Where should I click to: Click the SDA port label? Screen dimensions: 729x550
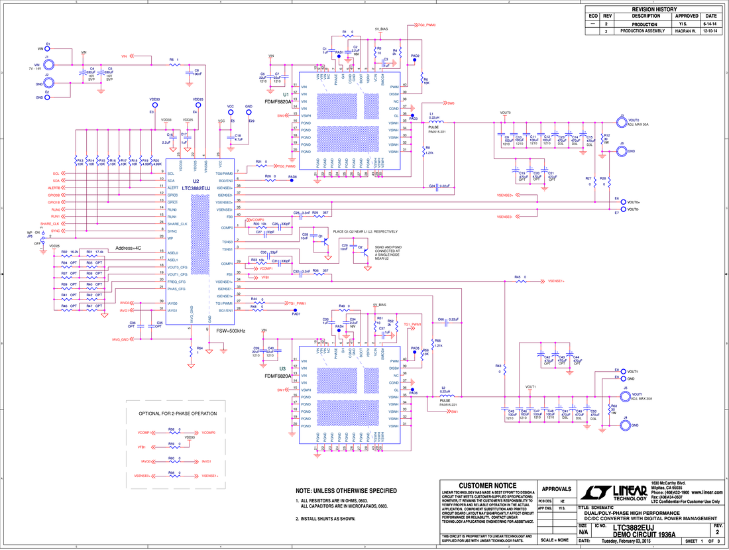[x=56, y=181]
